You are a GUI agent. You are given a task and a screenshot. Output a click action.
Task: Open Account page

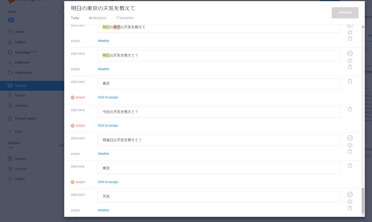coord(21,169)
